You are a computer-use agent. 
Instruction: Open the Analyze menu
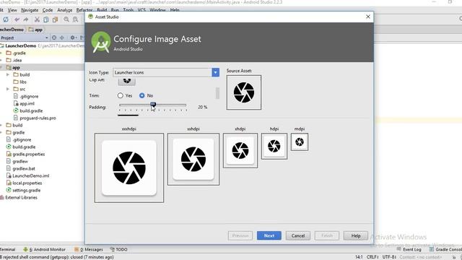[64, 10]
